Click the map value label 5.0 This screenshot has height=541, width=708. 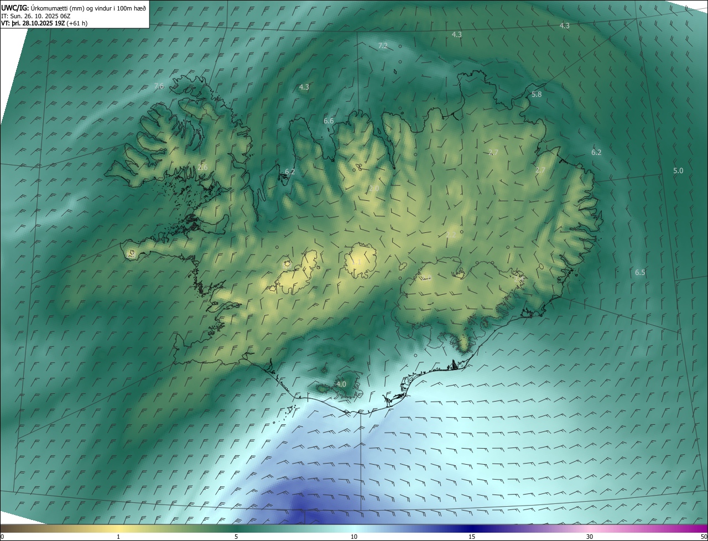pyautogui.click(x=678, y=171)
